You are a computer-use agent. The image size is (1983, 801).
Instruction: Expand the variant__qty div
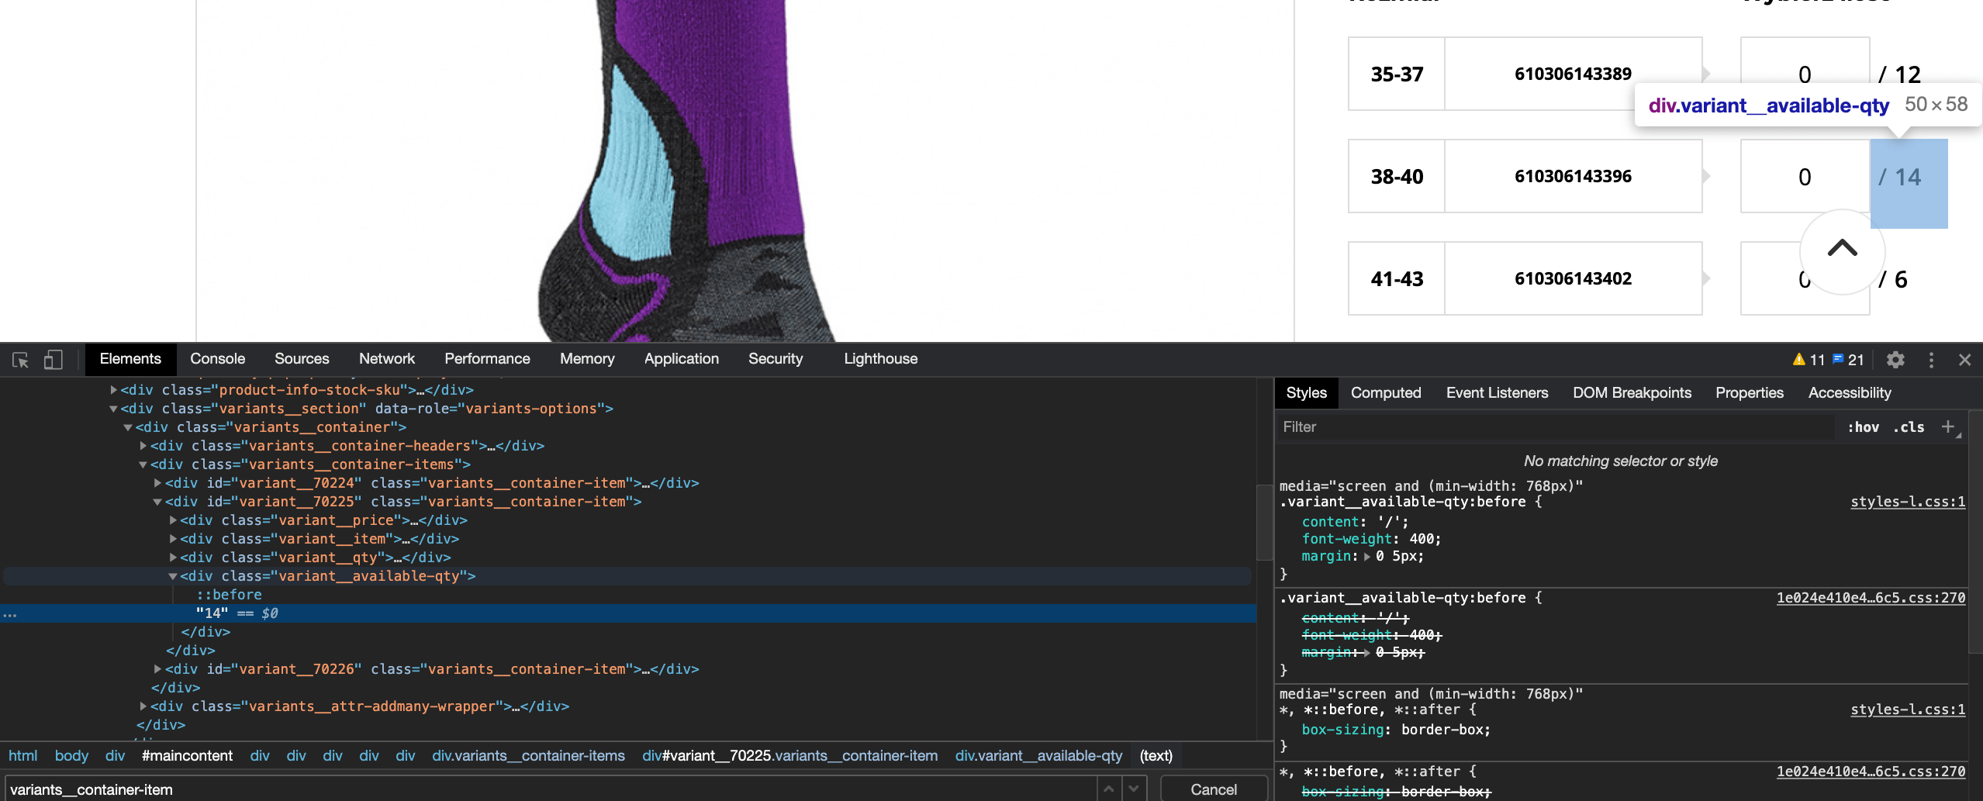pyautogui.click(x=173, y=558)
